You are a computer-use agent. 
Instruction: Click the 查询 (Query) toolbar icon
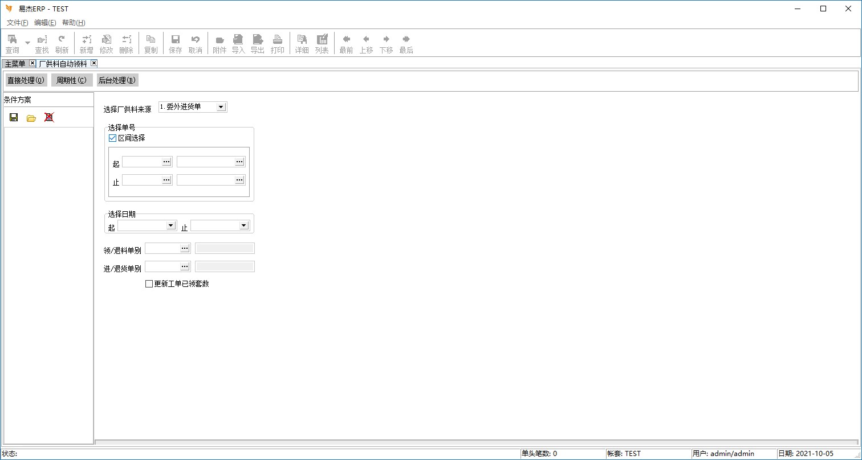[x=12, y=43]
